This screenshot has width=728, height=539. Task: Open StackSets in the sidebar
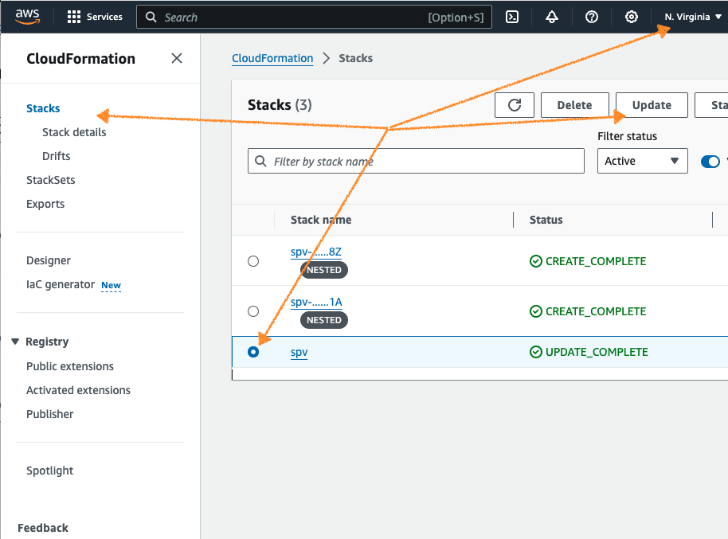51,180
